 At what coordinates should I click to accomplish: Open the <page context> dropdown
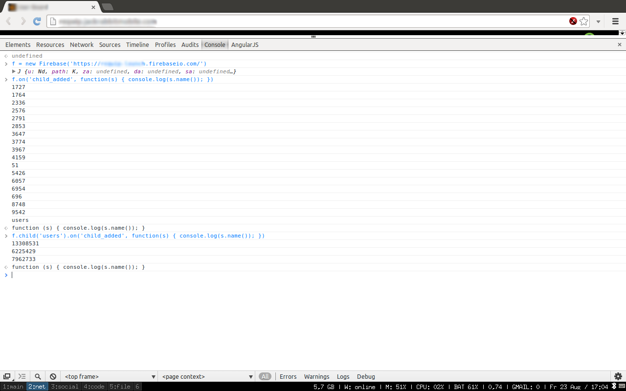pos(208,376)
